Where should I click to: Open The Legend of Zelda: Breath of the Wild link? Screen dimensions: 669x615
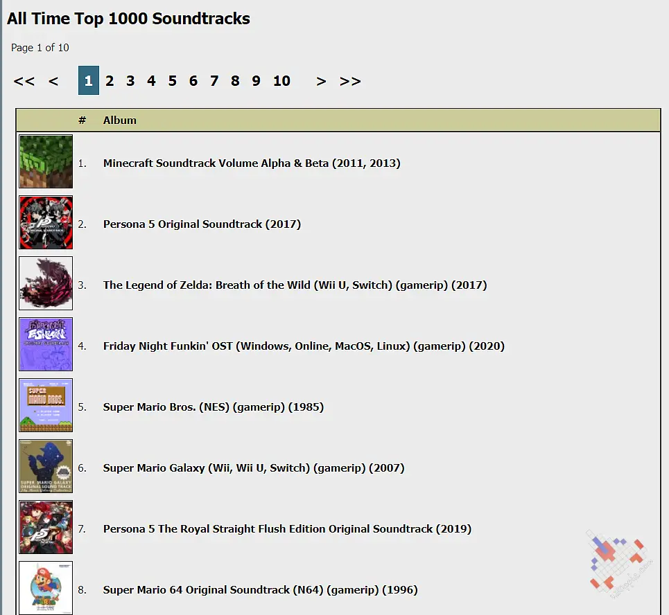[x=295, y=285]
